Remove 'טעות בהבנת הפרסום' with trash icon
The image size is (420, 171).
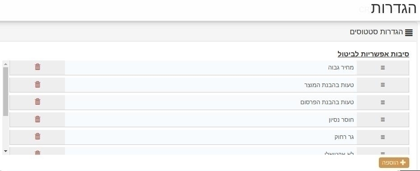point(37,102)
